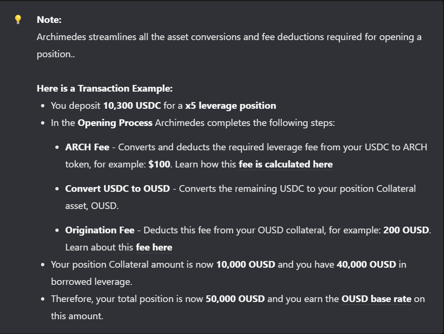Click the bold "Opening Process" text
This screenshot has height=334, width=444.
pyautogui.click(x=115, y=123)
